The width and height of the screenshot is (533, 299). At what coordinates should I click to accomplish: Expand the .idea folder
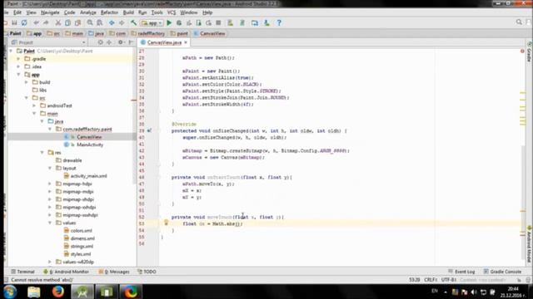[x=18, y=66]
